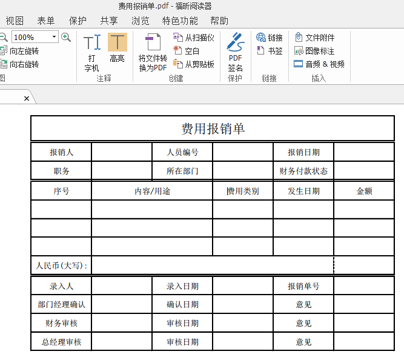The height and width of the screenshot is (357, 404).
Task: Insert a file attachment
Action: tap(314, 38)
